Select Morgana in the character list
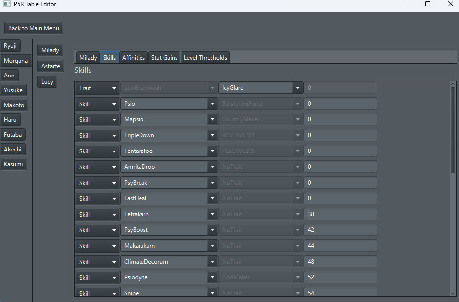 point(16,61)
